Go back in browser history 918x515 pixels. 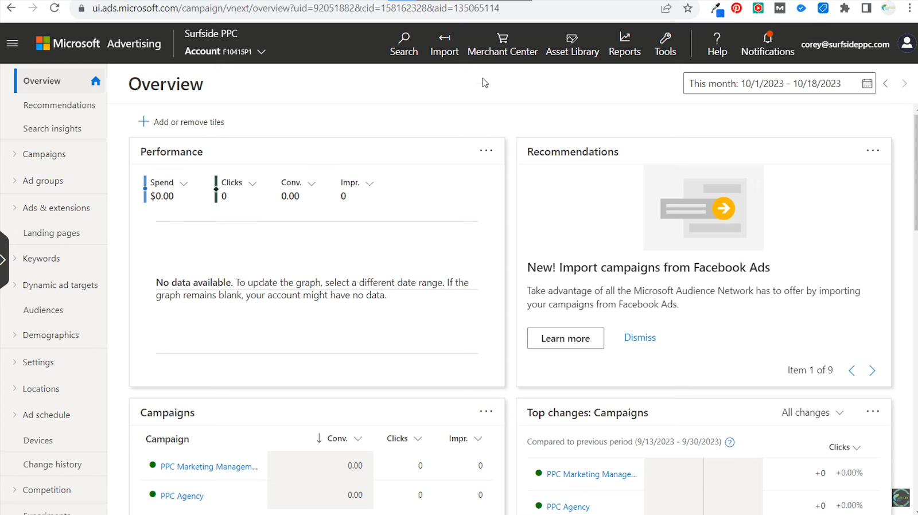(x=11, y=8)
